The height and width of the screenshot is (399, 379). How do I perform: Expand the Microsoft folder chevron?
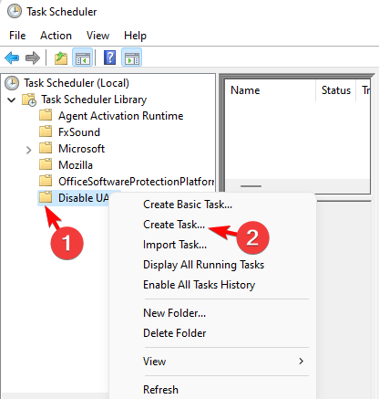click(28, 150)
